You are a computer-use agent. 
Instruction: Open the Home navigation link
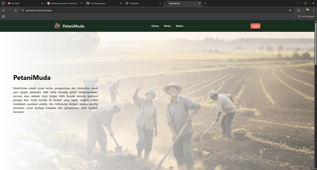tap(155, 26)
